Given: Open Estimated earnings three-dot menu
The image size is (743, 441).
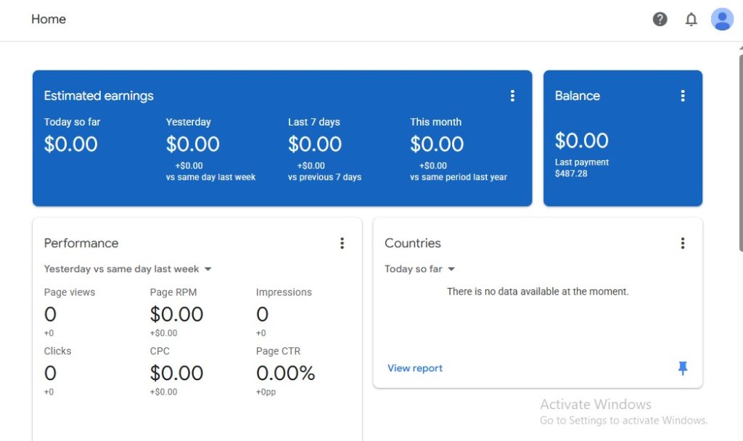Looking at the screenshot, I should tap(512, 96).
